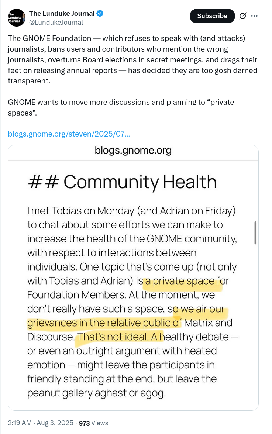Open the @LundukeJournal handle link
272x434 pixels.
[56, 23]
